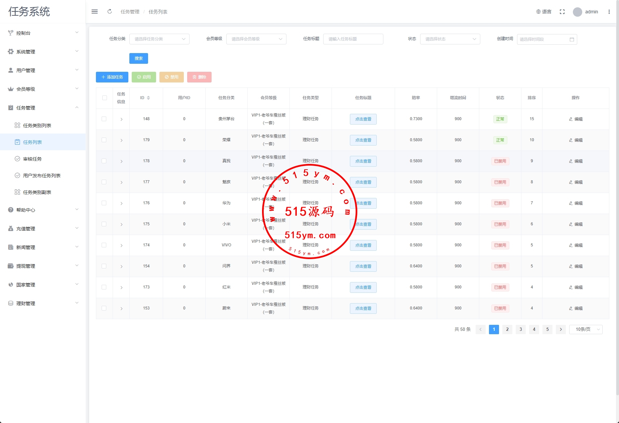Click the vertical three-dot more options icon

[x=609, y=12]
